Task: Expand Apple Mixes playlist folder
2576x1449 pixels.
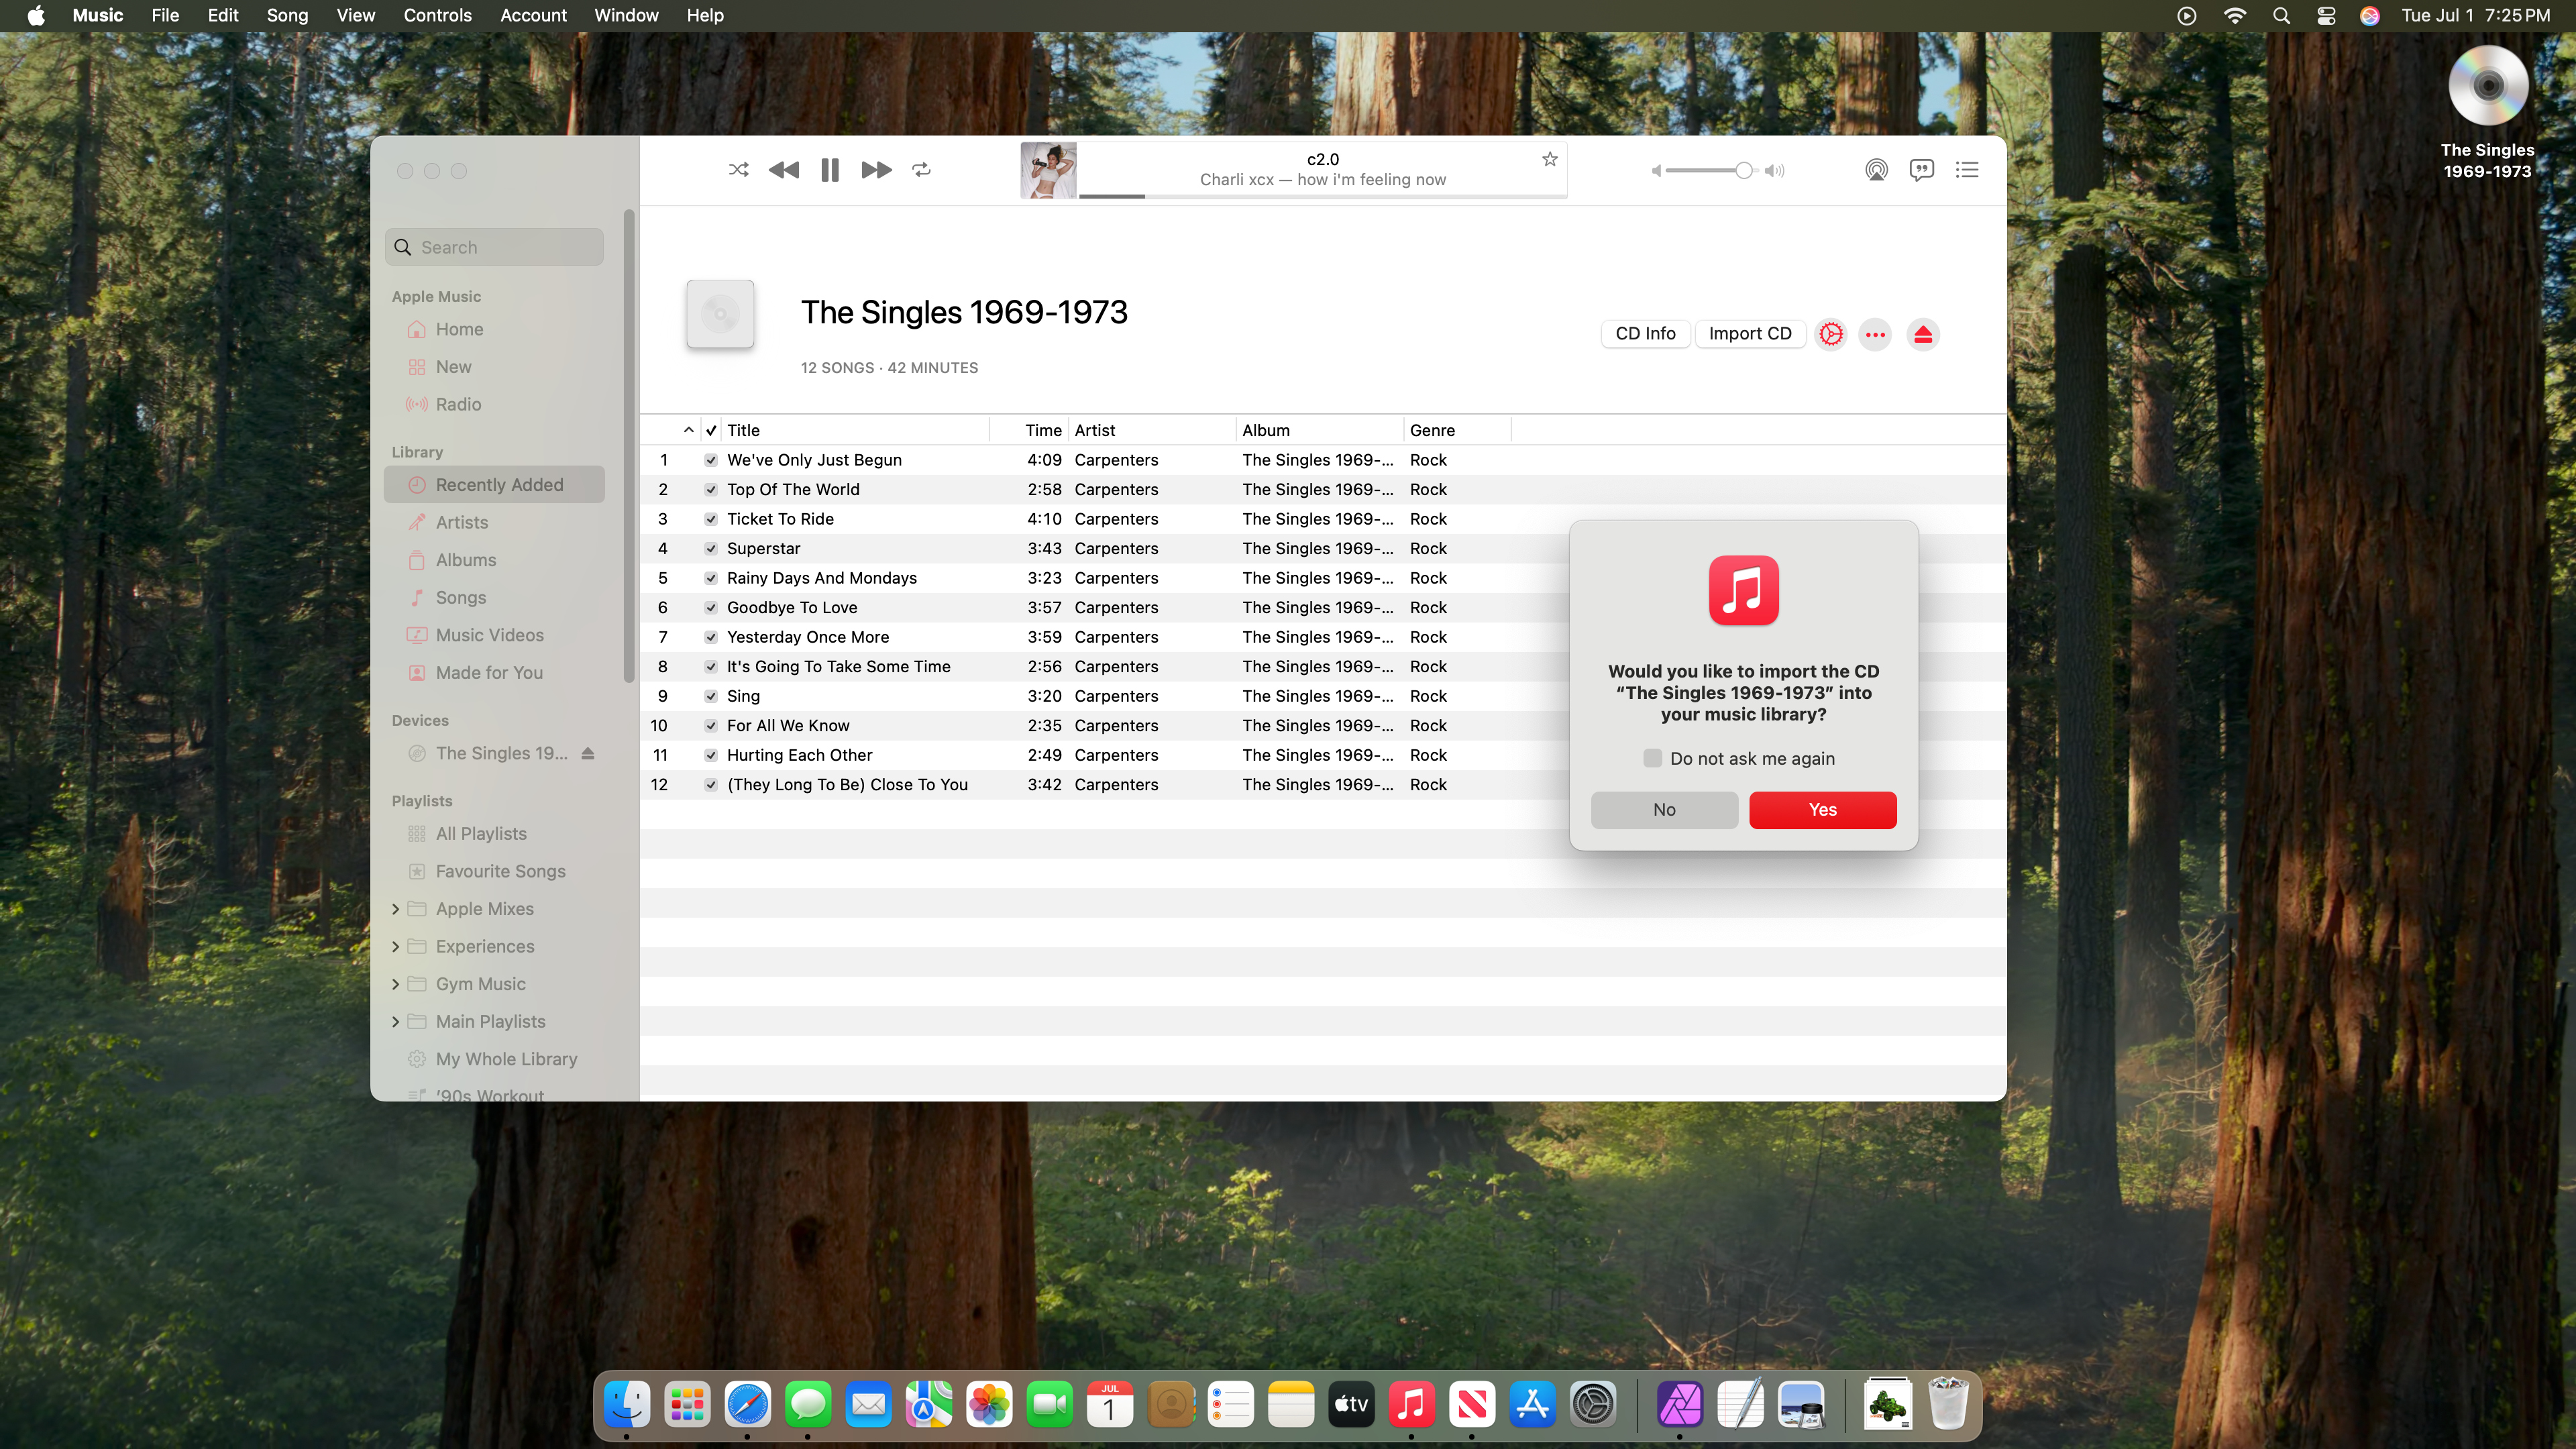Action: click(x=396, y=909)
